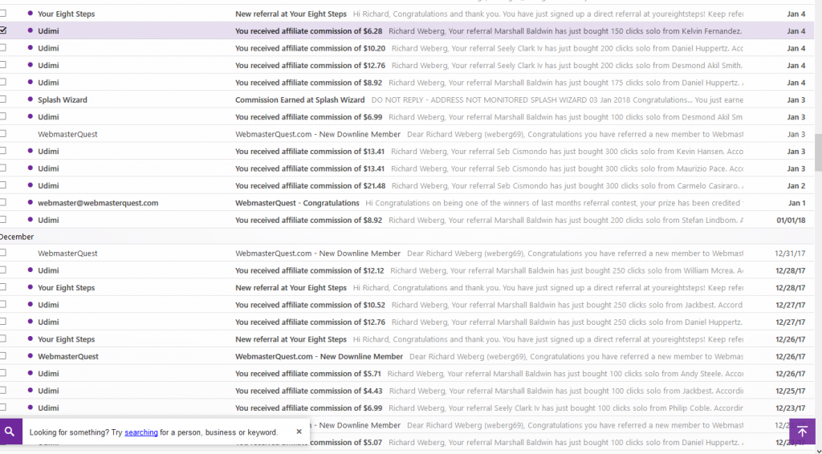This screenshot has width=822, height=454.
Task: Toggle unread dot on Splash Wizard email
Action: (30, 99)
